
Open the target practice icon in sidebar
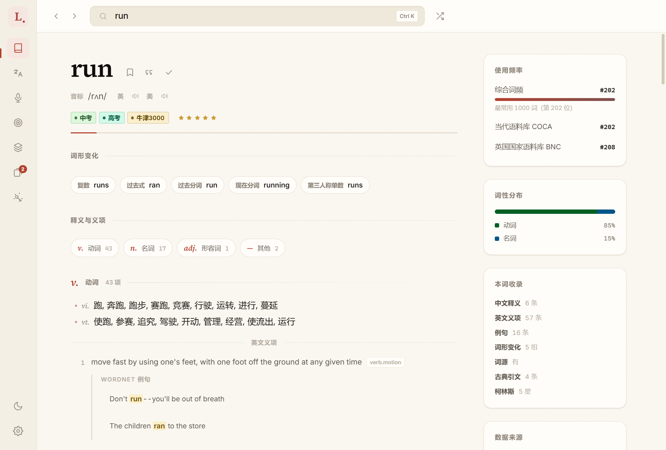tap(18, 123)
